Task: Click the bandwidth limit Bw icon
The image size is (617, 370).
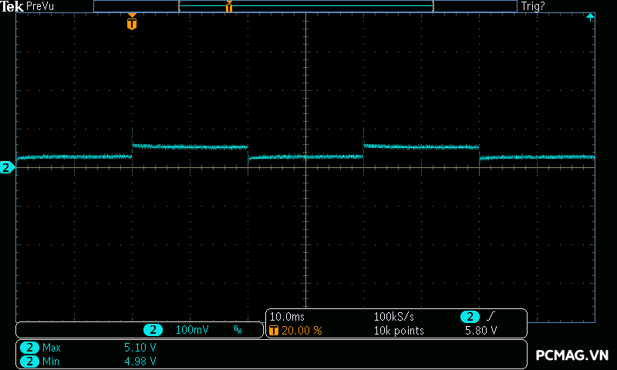Action: [x=238, y=330]
